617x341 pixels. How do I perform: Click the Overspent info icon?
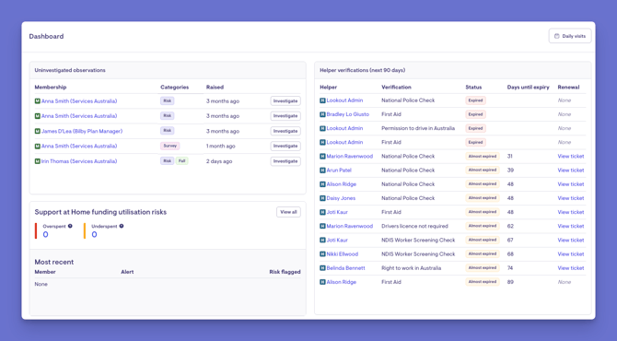pyautogui.click(x=70, y=226)
